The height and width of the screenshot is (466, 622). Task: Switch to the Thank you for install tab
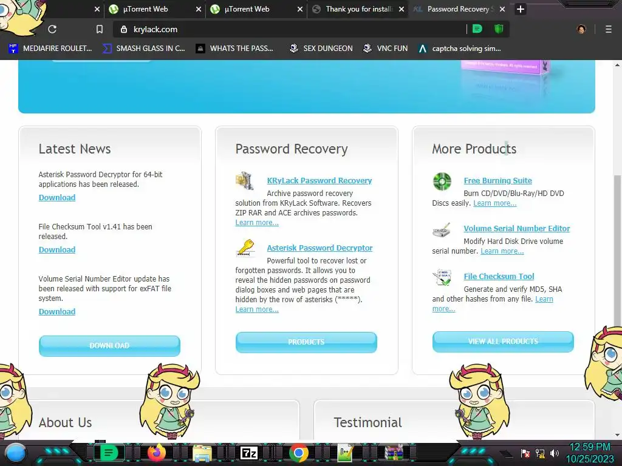pos(358,8)
